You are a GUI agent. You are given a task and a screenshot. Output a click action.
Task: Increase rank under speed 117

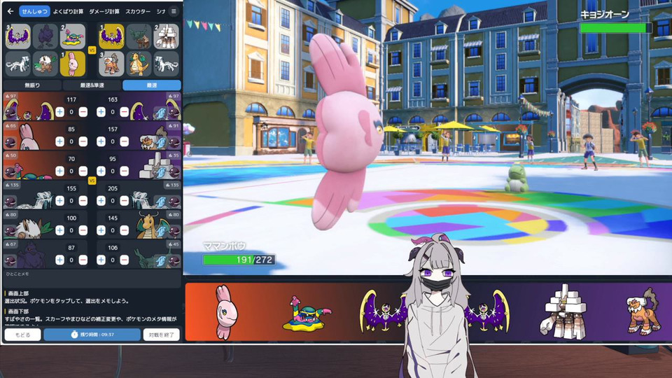pos(59,112)
